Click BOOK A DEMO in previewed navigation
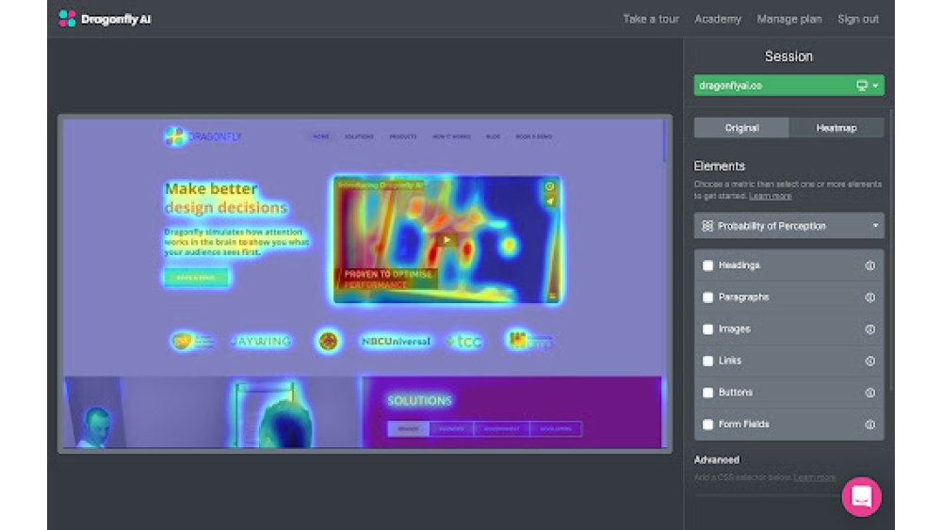 [533, 137]
